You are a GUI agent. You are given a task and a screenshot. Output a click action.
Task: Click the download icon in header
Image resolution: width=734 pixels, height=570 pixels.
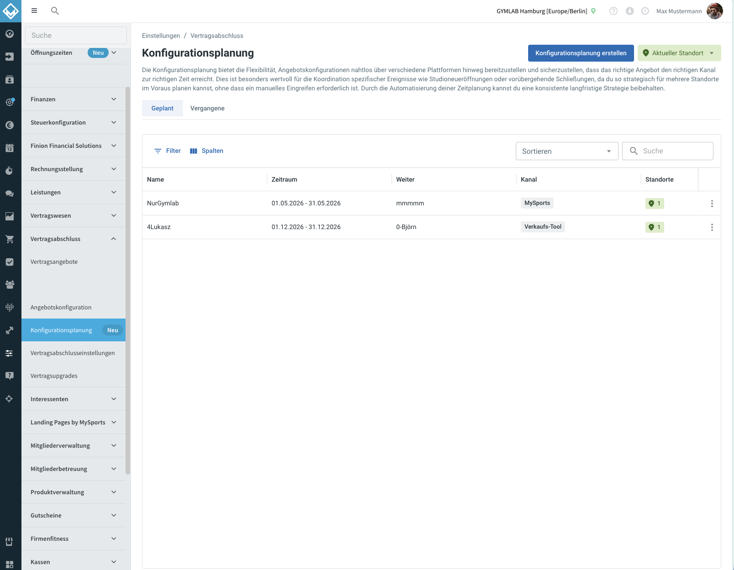coord(629,11)
